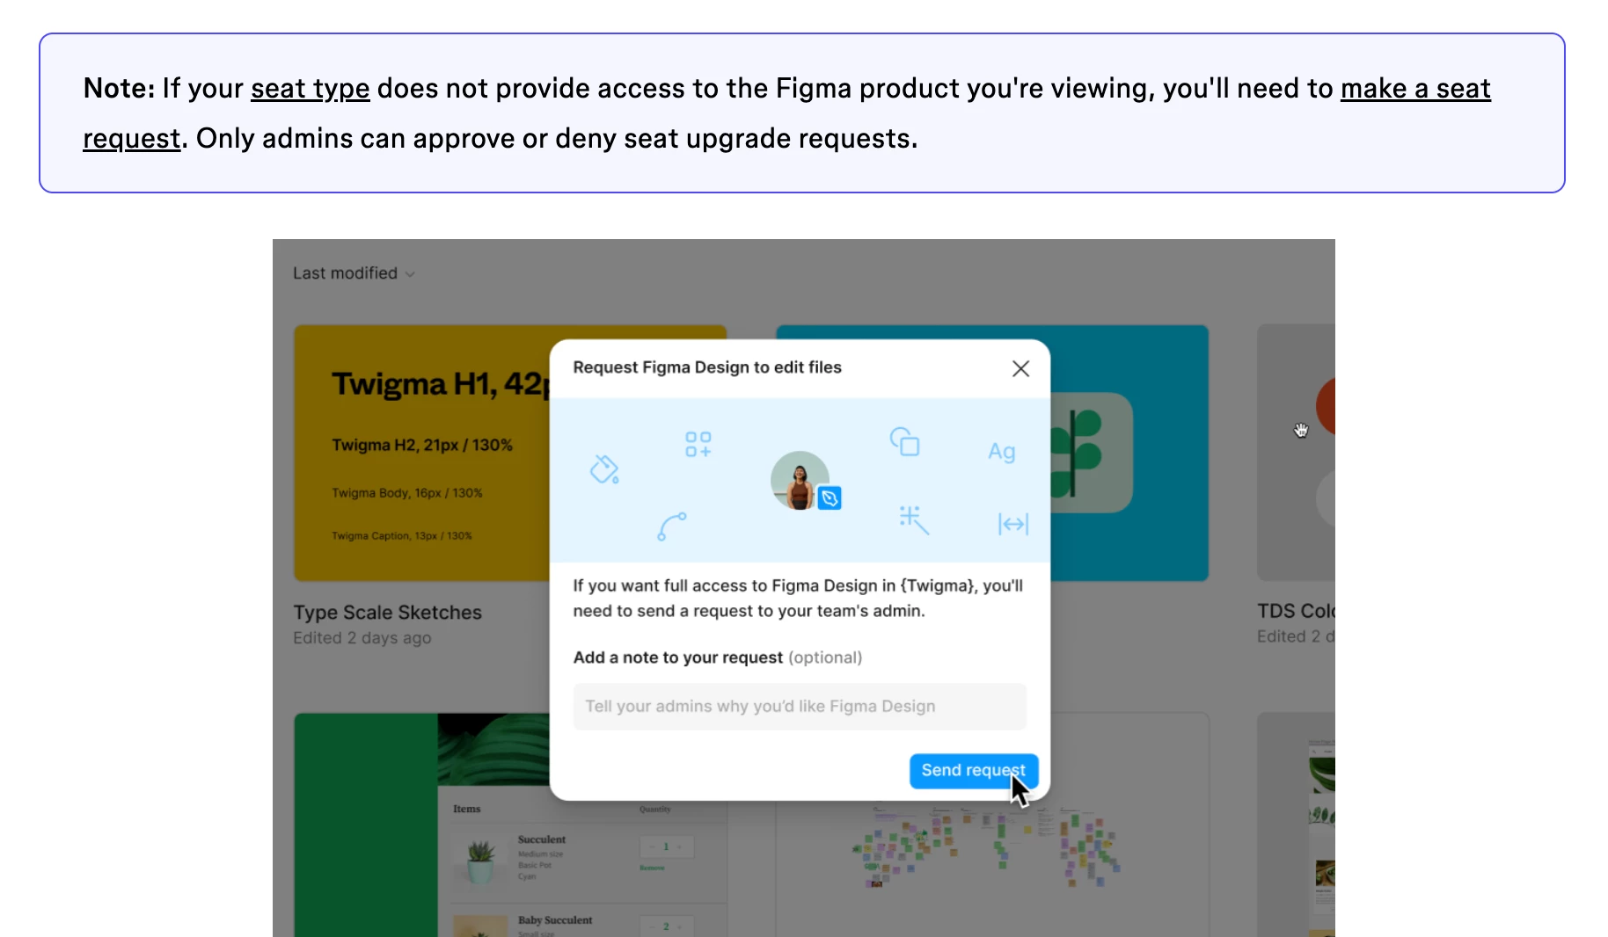Click the overlapping shapes icon
The height and width of the screenshot is (937, 1608).
[x=905, y=441]
